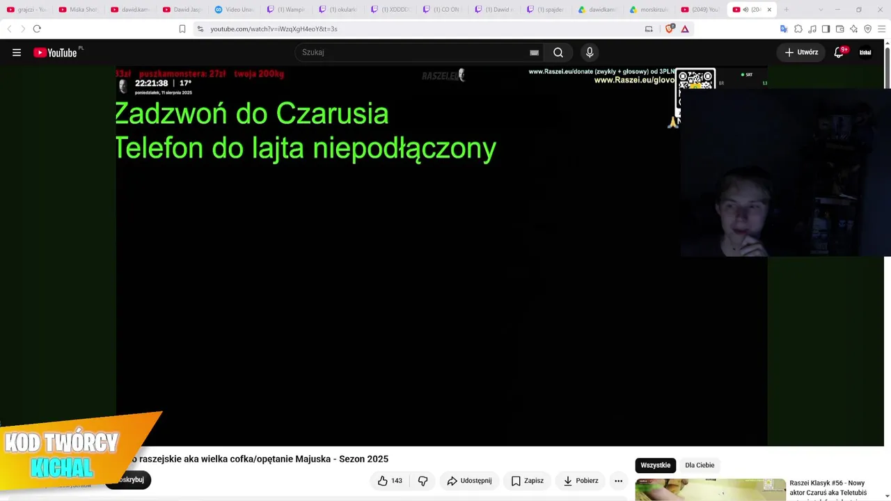891x501 pixels.
Task: Start voice search with the microphone
Action: click(590, 52)
